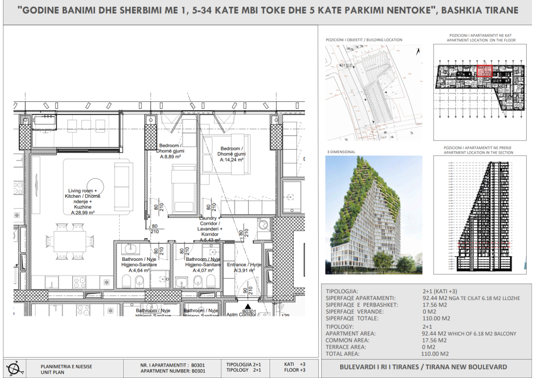Click the sofa symbol in the living room
This screenshot has width=535, height=378.
(123, 187)
